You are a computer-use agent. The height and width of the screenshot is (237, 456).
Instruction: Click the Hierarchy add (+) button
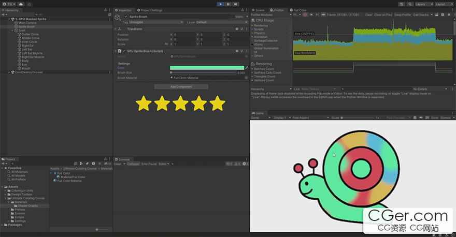[x=3, y=14]
